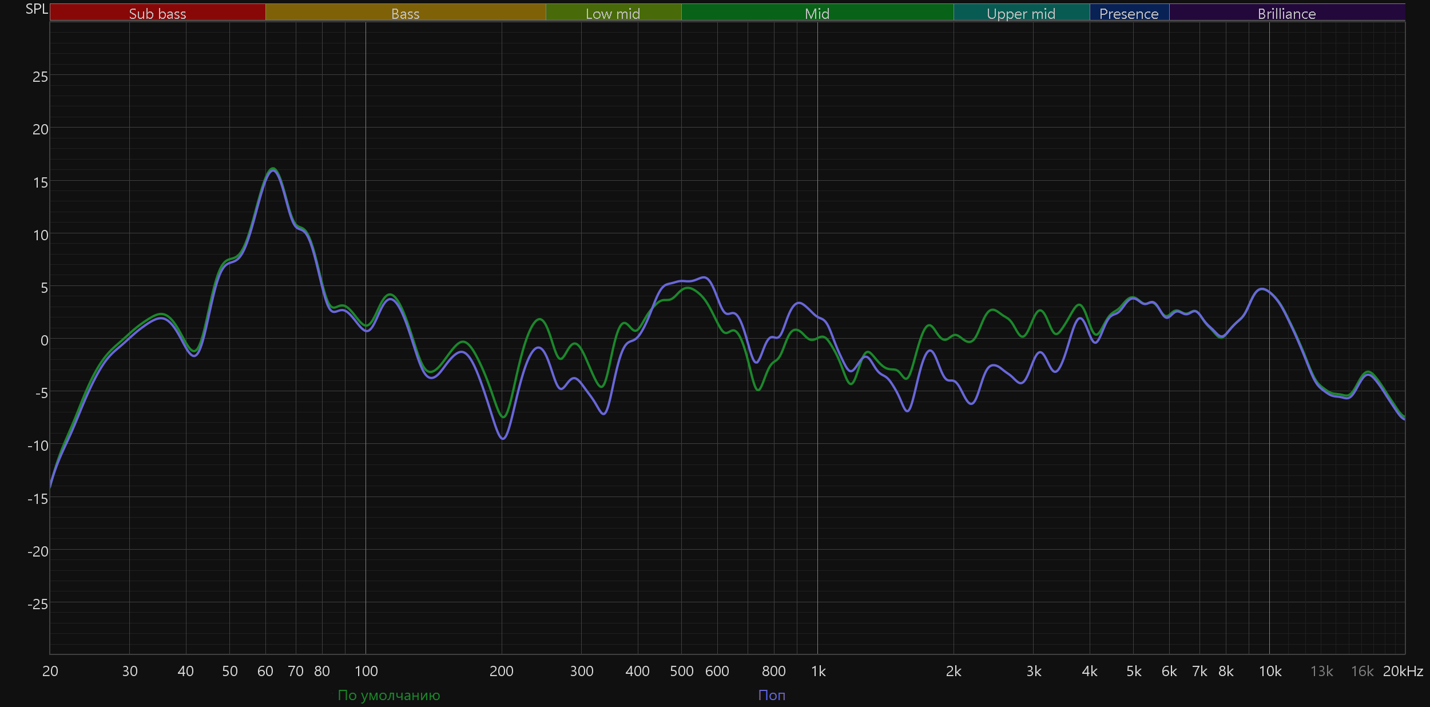
Task: Click the Brilliance band header
Action: coord(1286,13)
